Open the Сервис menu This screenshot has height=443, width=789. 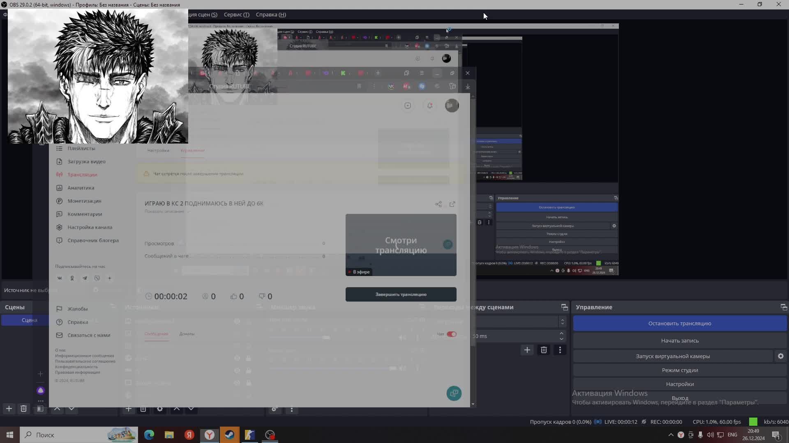pyautogui.click(x=236, y=15)
